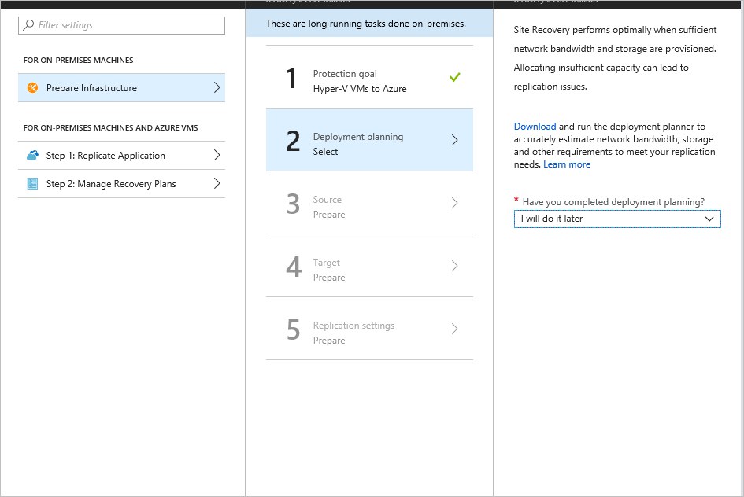Click the Manage Recovery Plans list icon

[x=33, y=184]
